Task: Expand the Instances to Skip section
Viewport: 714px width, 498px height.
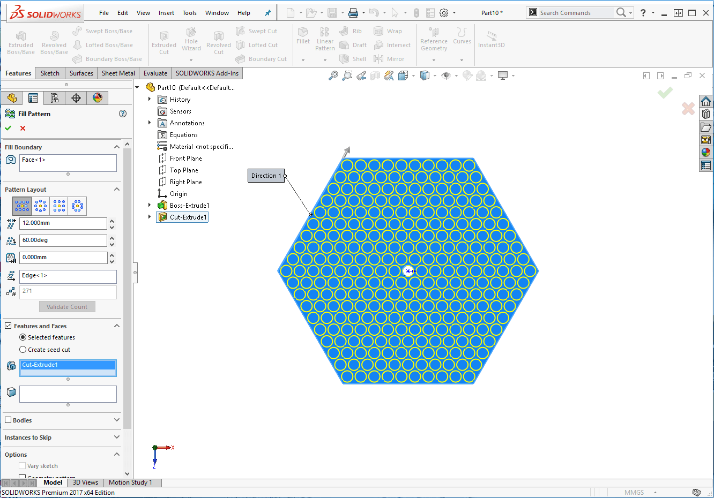Action: pos(117,437)
